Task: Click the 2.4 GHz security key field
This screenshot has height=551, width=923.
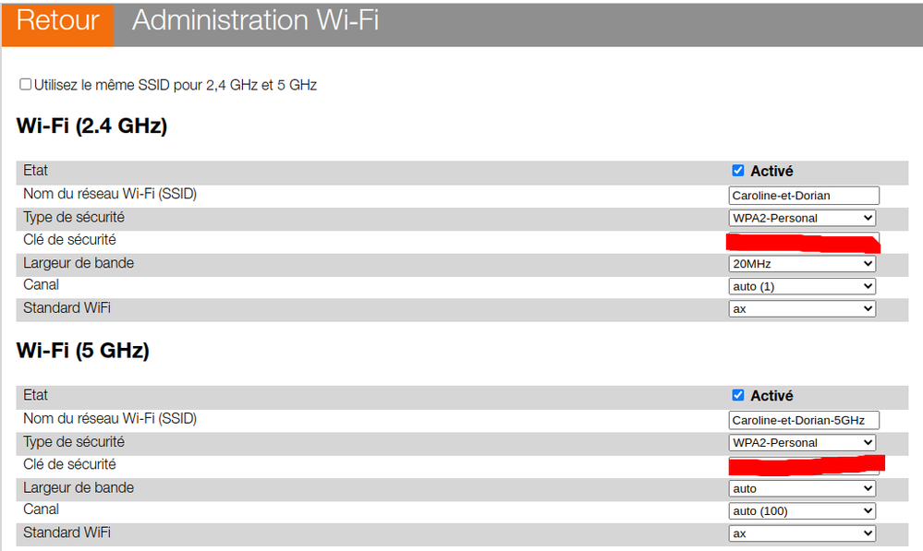Action: [803, 242]
